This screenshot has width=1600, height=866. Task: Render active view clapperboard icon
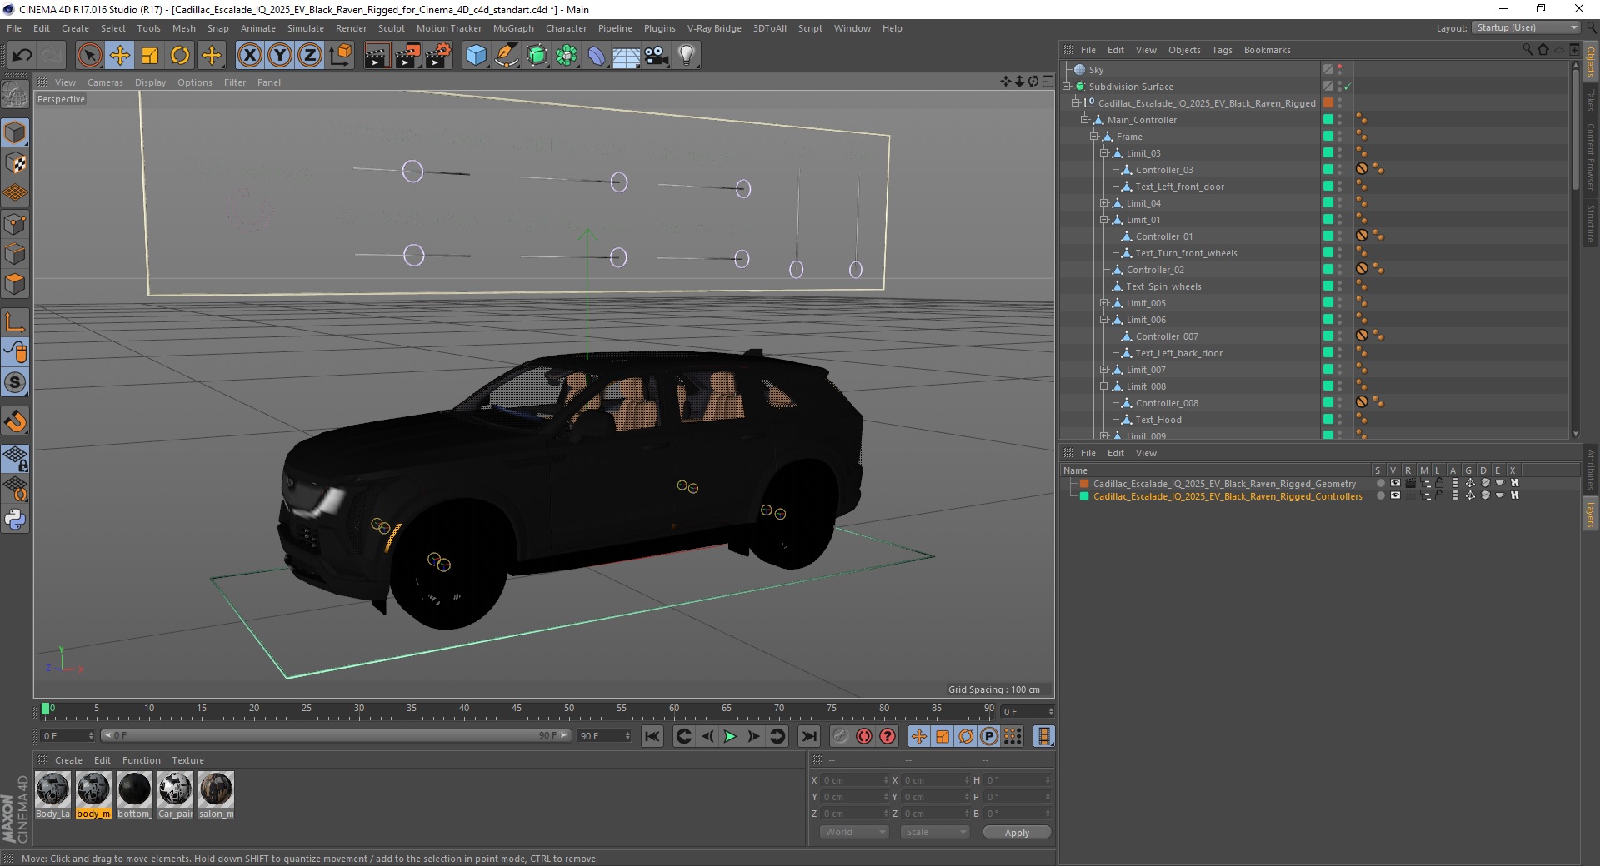pyautogui.click(x=377, y=56)
